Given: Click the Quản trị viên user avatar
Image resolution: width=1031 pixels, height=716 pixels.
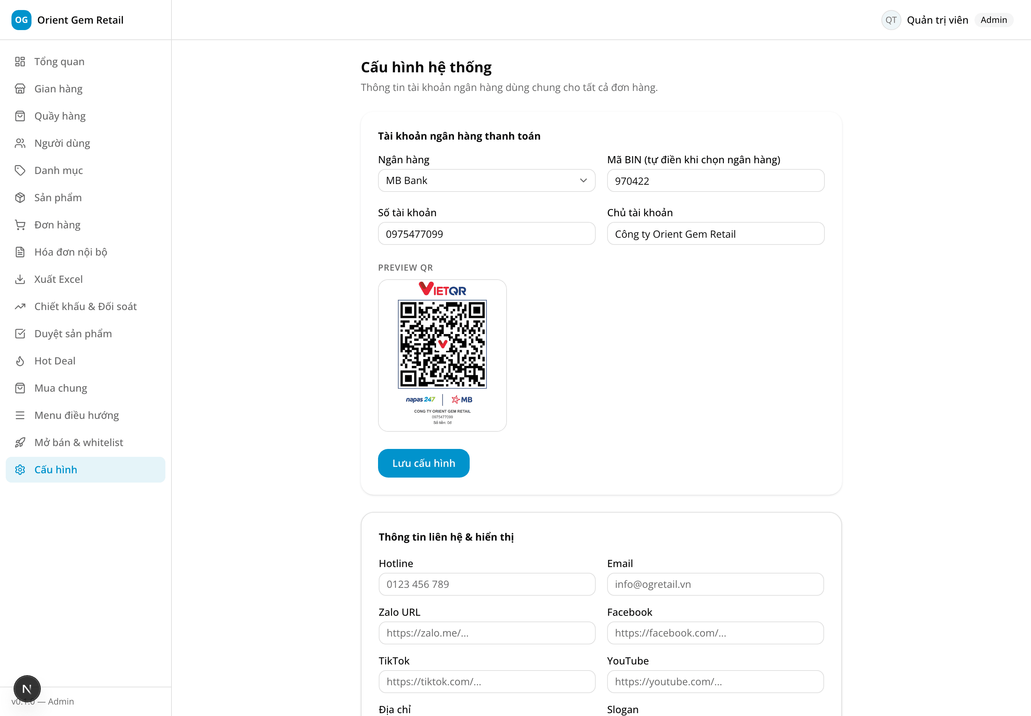Looking at the screenshot, I should click(891, 20).
